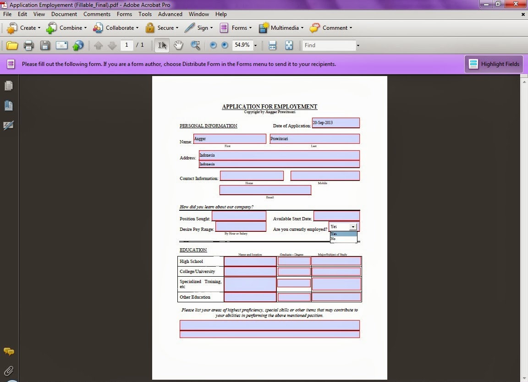Click the Date of Application field
The height and width of the screenshot is (382, 528).
(335, 123)
